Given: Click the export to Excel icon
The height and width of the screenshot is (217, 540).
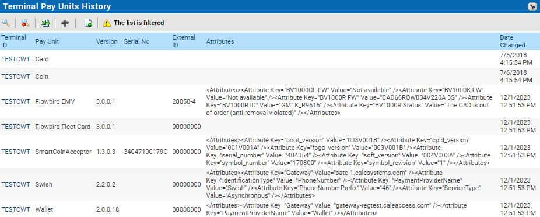Looking at the screenshot, I should (x=45, y=23).
